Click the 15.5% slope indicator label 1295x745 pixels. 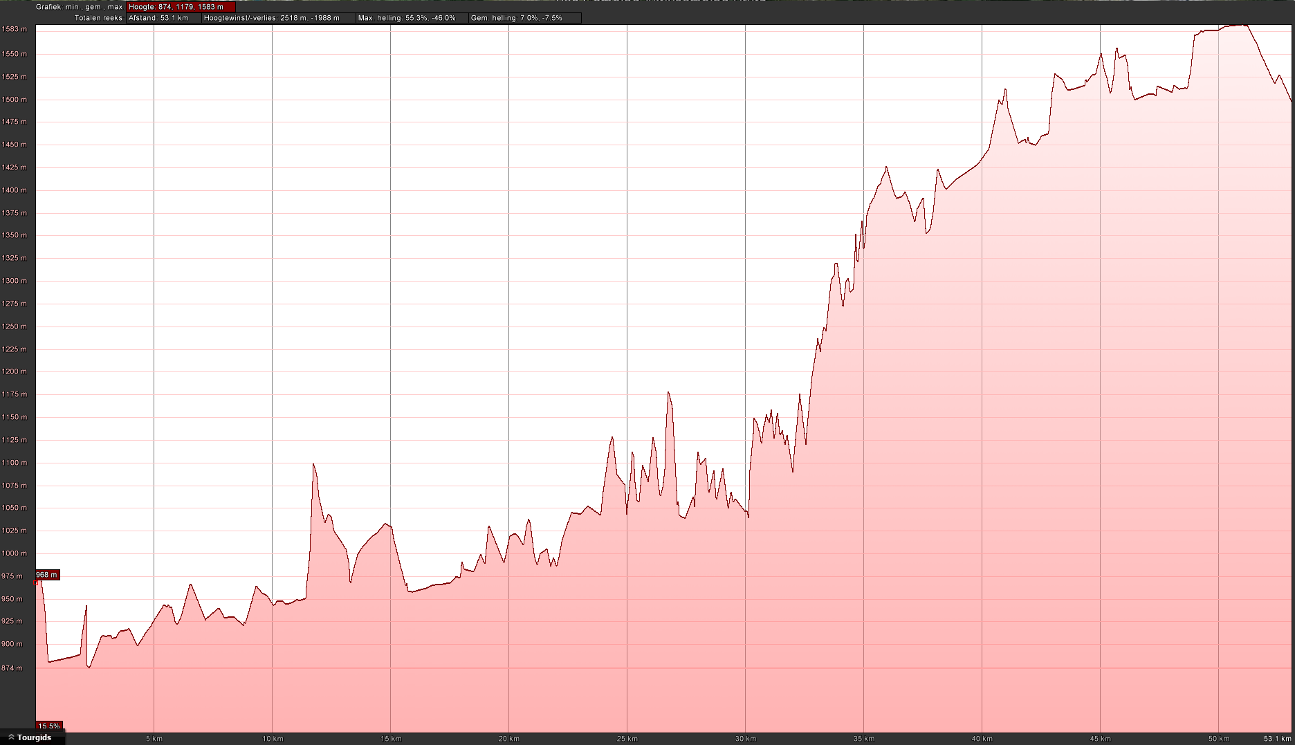(49, 726)
